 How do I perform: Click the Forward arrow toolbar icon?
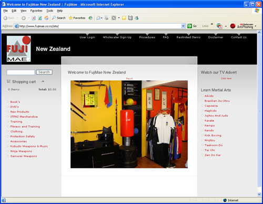[24, 18]
